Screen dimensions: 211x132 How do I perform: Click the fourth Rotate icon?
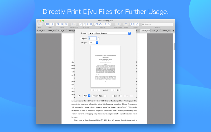(109, 24)
